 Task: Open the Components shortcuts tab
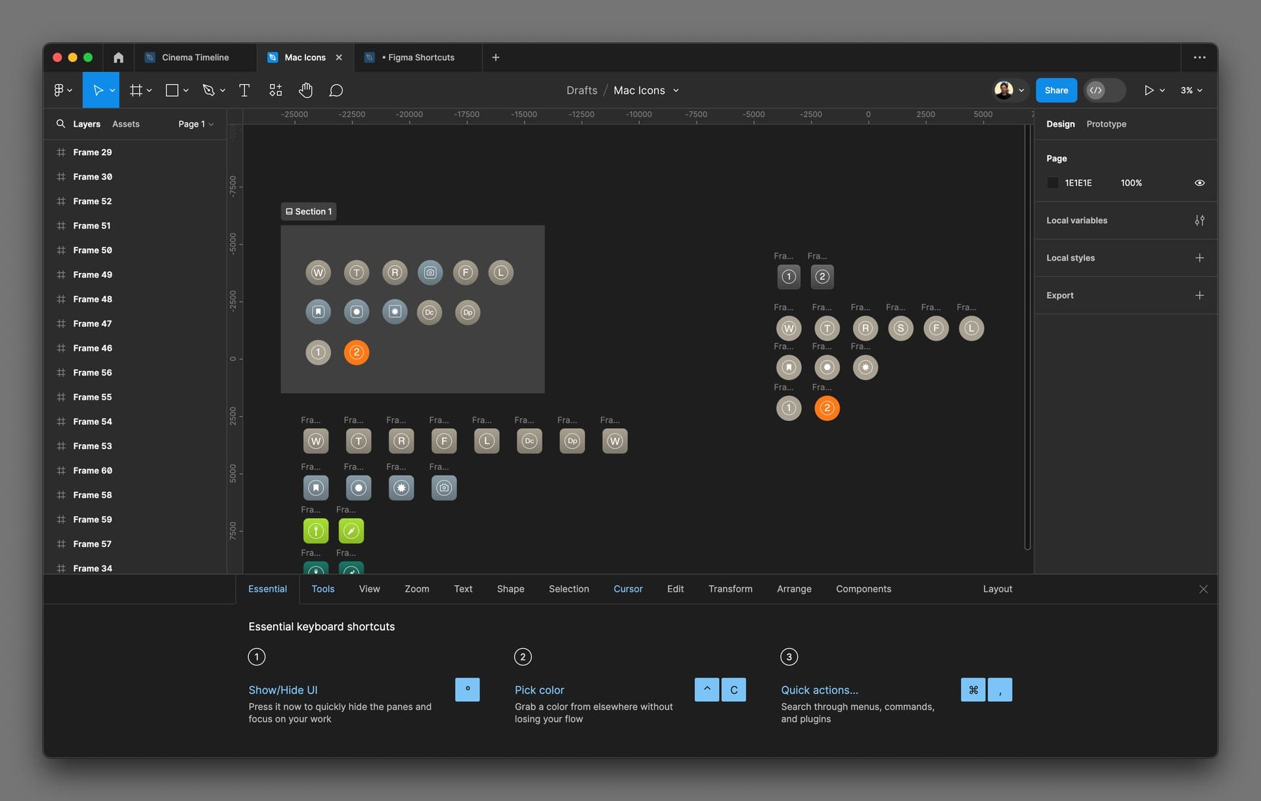click(x=863, y=589)
